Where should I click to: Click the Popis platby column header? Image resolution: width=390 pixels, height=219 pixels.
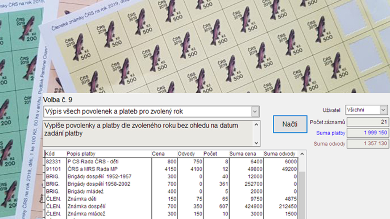[81, 154]
